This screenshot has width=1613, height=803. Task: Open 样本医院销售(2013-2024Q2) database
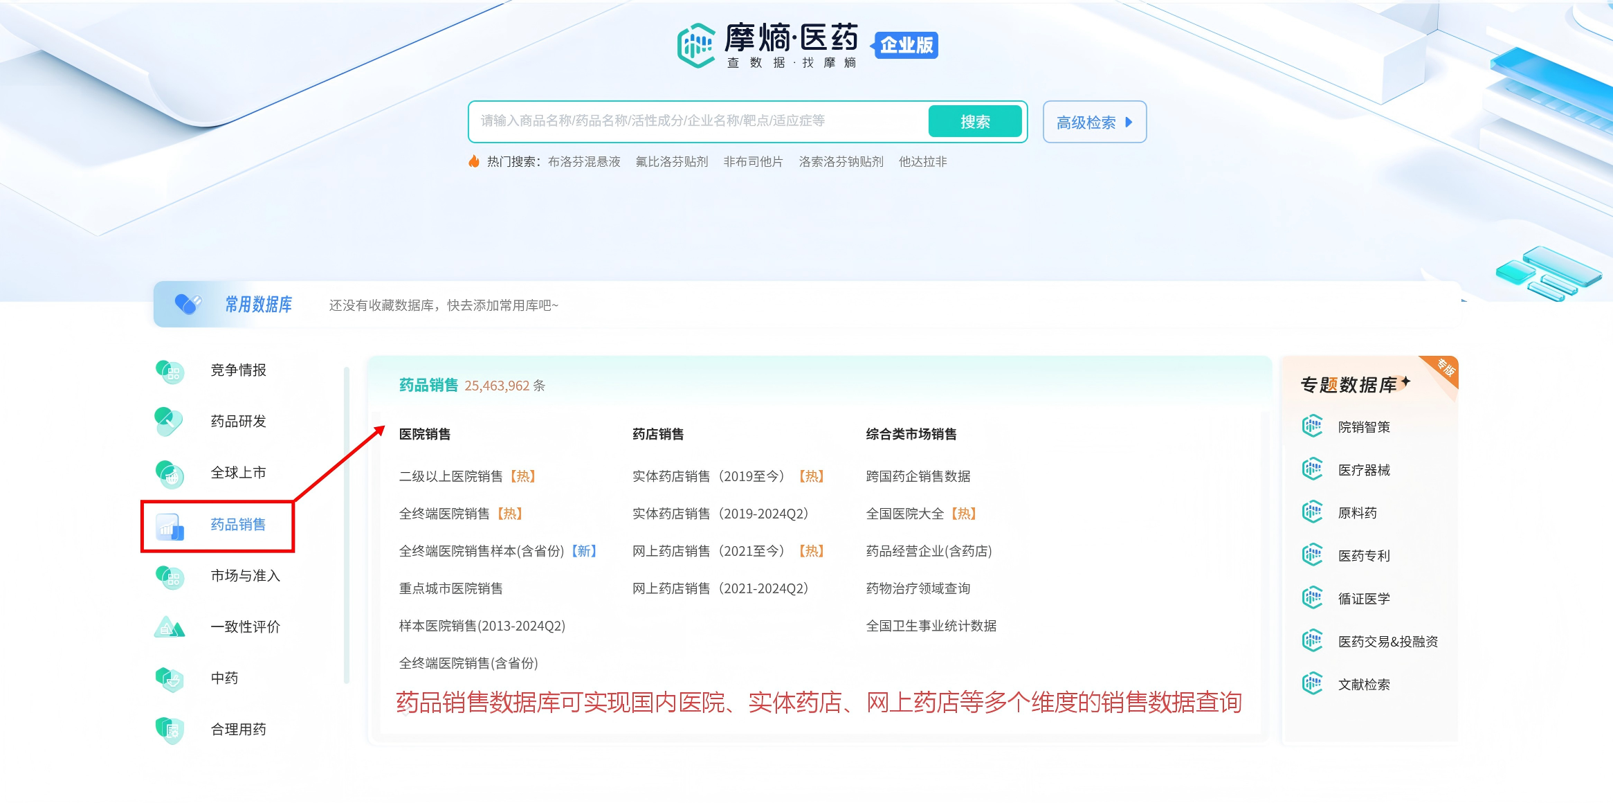click(482, 626)
